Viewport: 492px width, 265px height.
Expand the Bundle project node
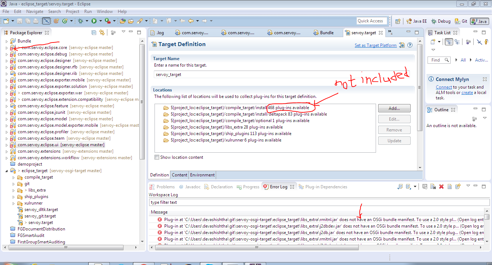(x=6, y=41)
